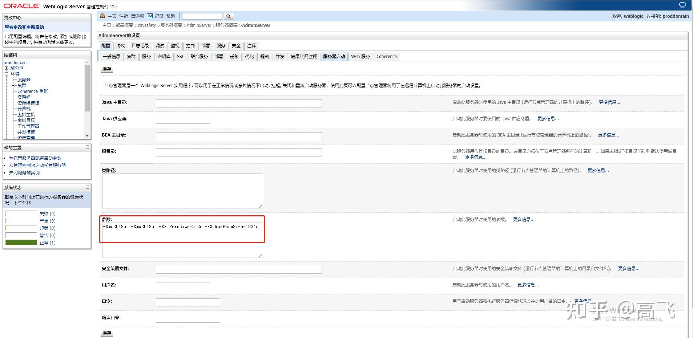Switch to the SSL tab
The height and width of the screenshot is (338, 693).
point(180,57)
